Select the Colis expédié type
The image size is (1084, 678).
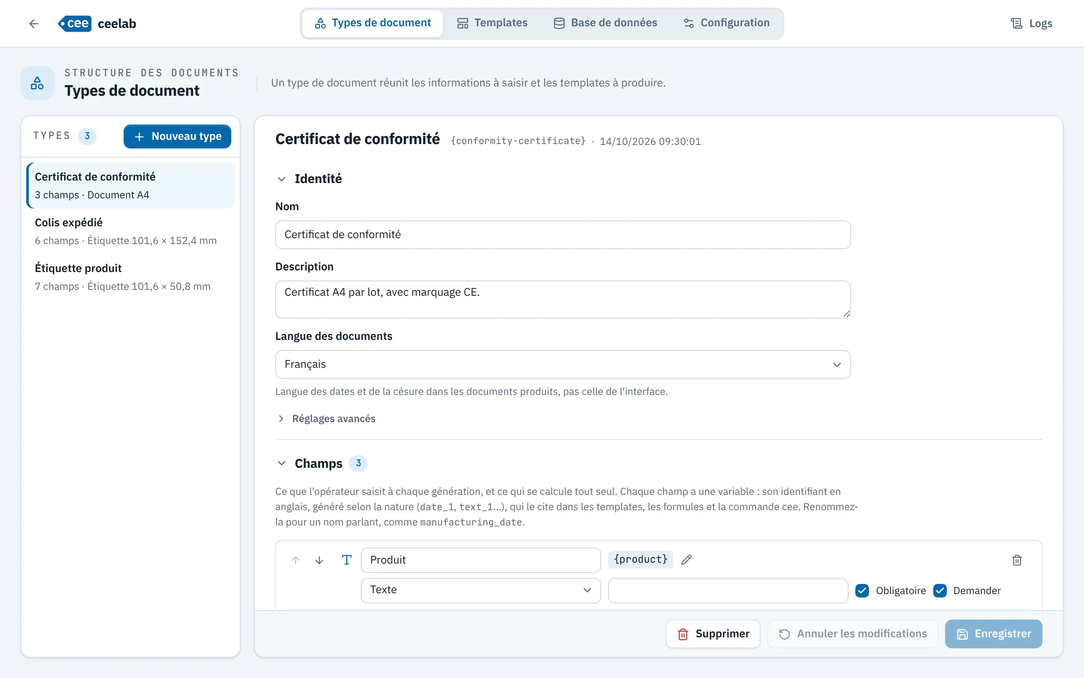pos(130,231)
